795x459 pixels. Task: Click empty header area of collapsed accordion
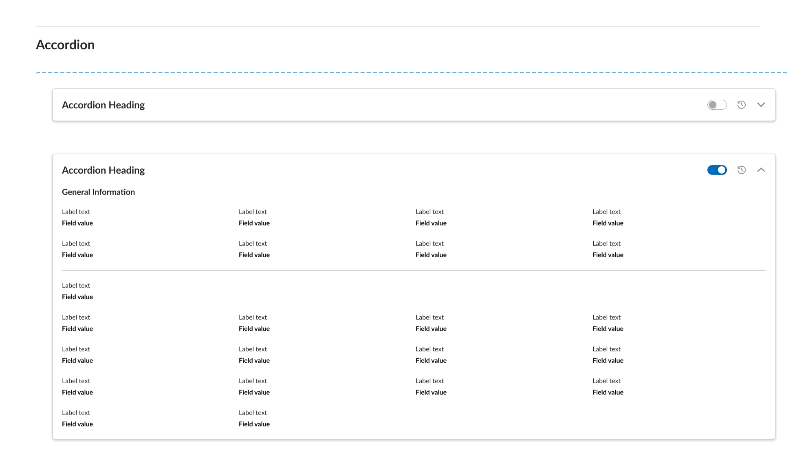pyautogui.click(x=407, y=105)
